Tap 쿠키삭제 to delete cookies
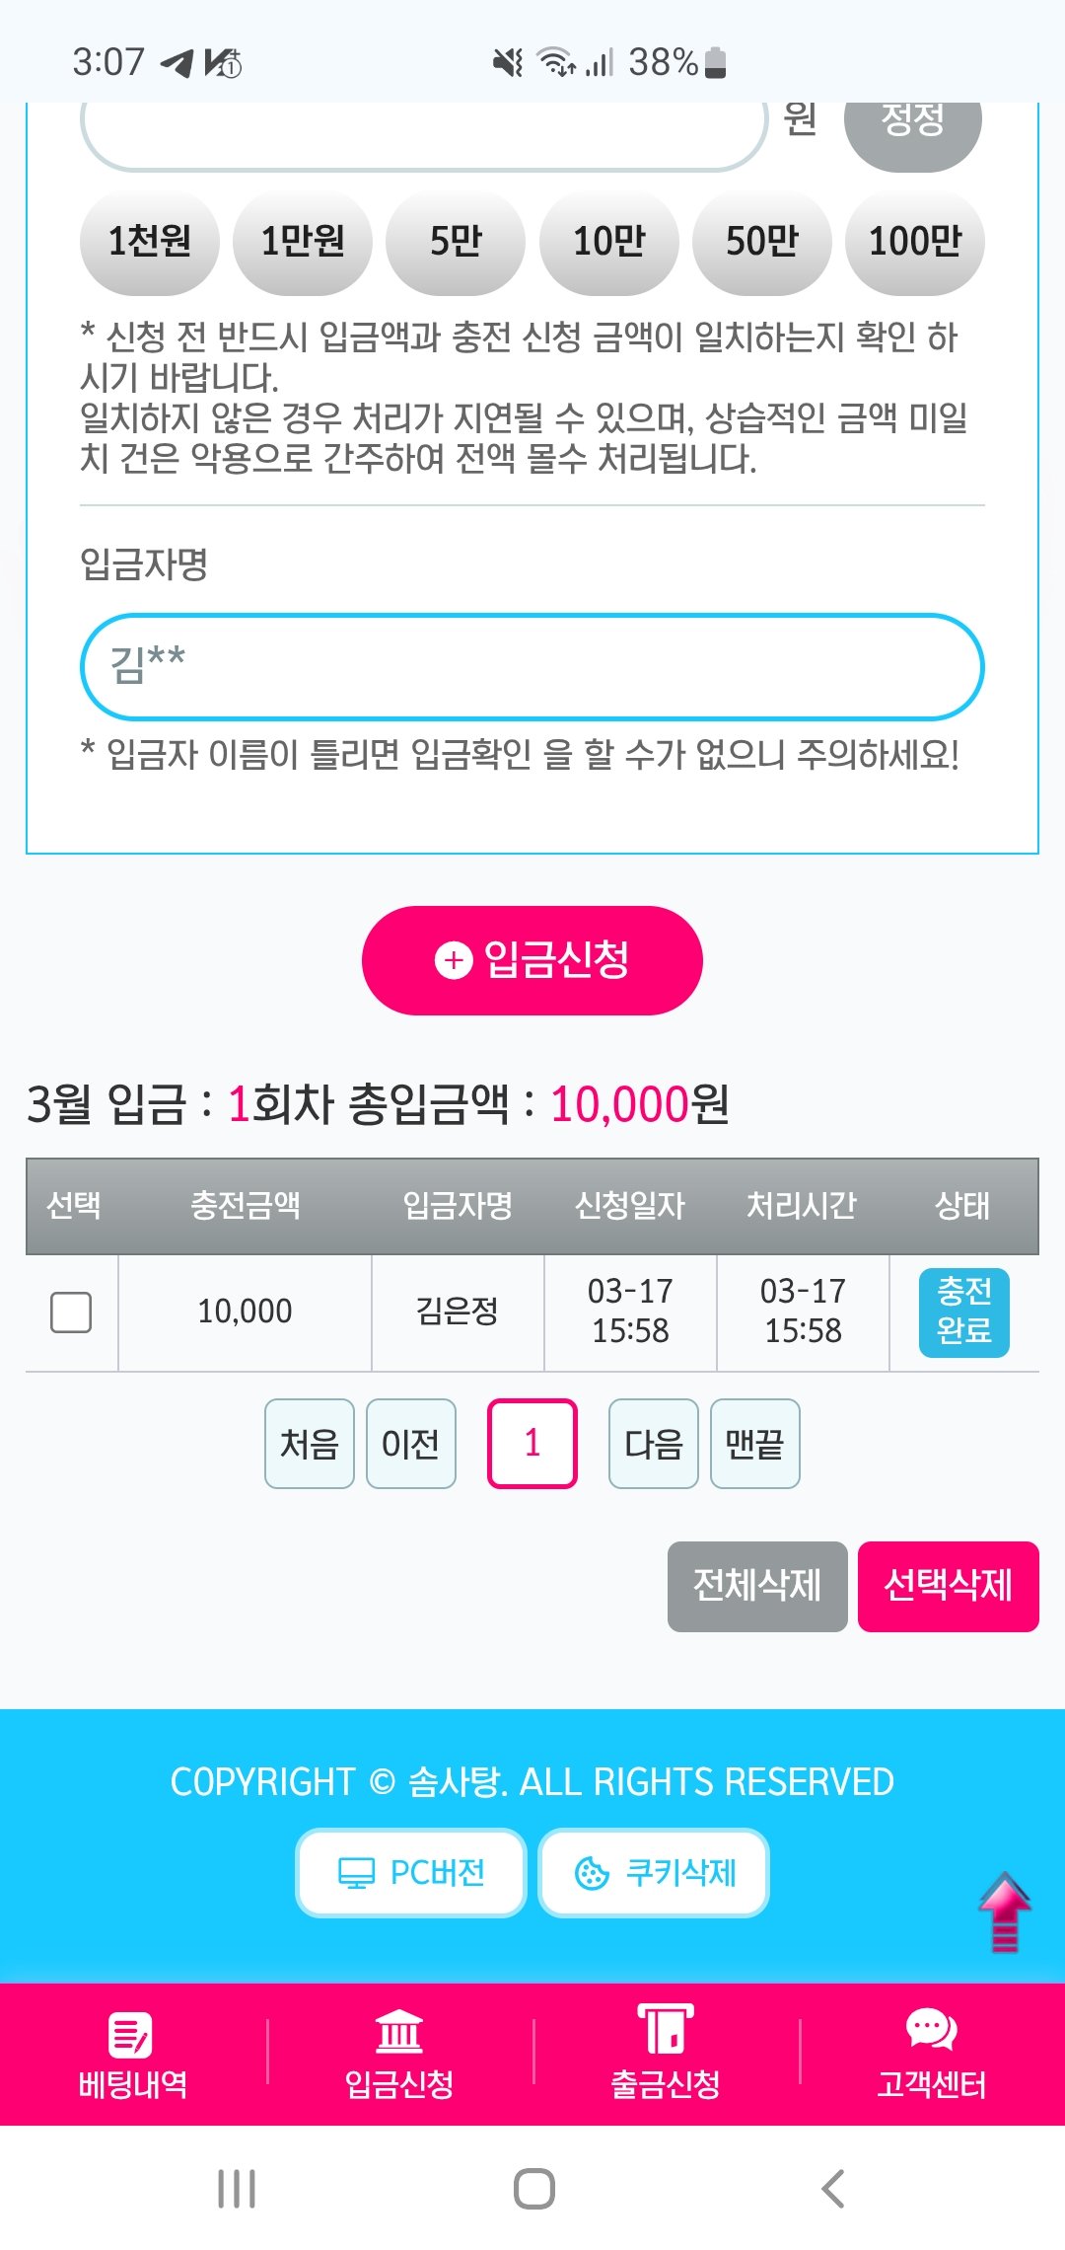 point(654,1873)
